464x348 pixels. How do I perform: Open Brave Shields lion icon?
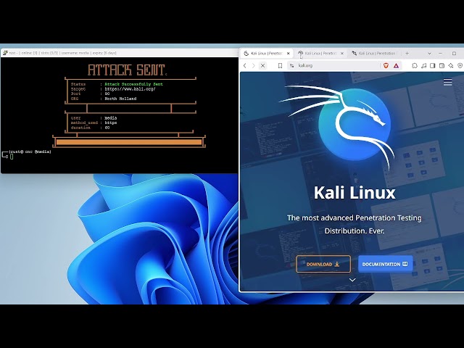(386, 66)
